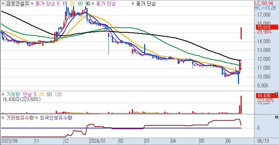The image size is (279, 145).
Task: Click the black 종가 단순 label
Action: 146,3
